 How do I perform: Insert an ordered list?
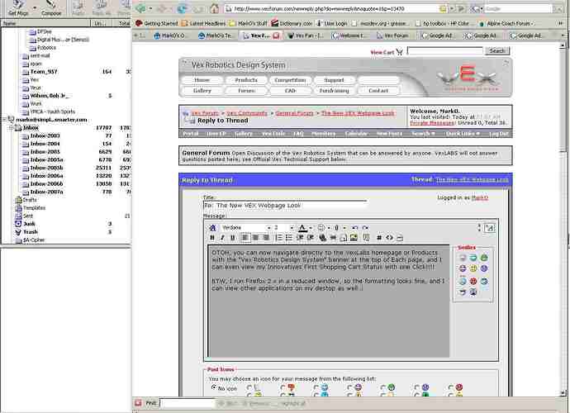click(279, 238)
